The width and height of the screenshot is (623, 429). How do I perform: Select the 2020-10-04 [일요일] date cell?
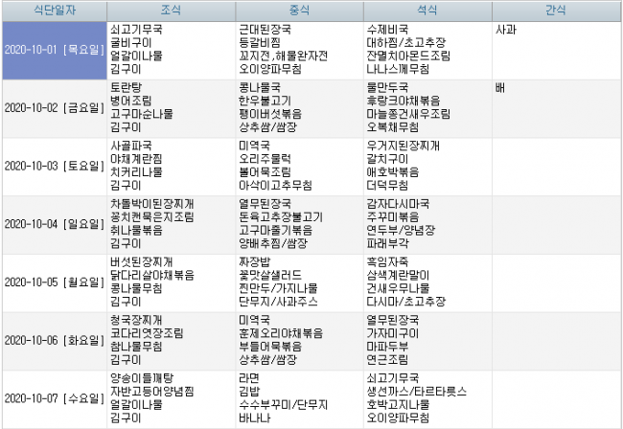54,223
